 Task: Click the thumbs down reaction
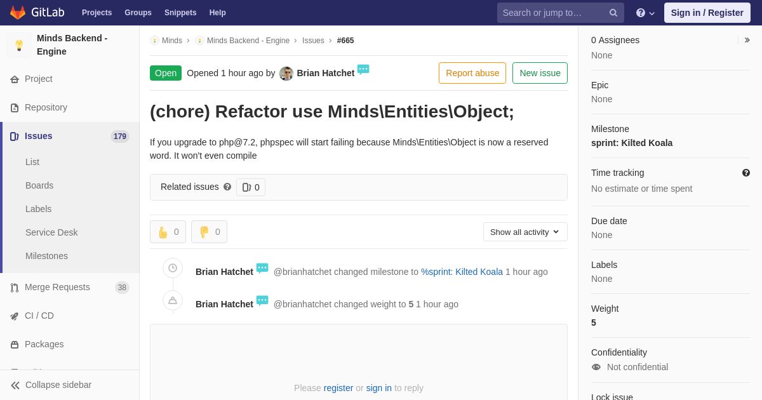tap(209, 232)
